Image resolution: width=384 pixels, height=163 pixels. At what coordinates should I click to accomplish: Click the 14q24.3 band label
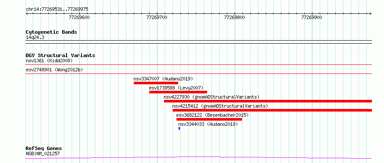35,38
